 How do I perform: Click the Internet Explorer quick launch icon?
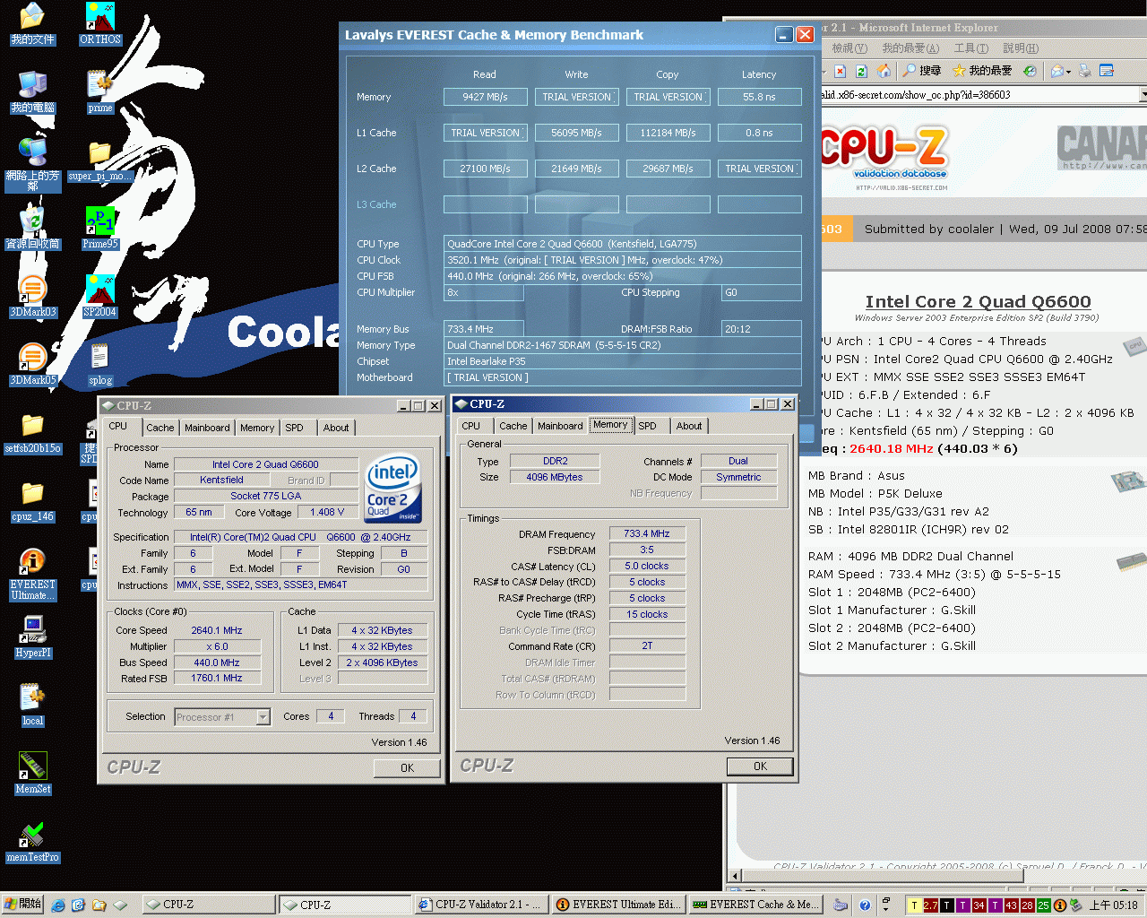58,905
